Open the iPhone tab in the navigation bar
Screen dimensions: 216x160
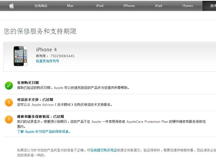[129, 6]
